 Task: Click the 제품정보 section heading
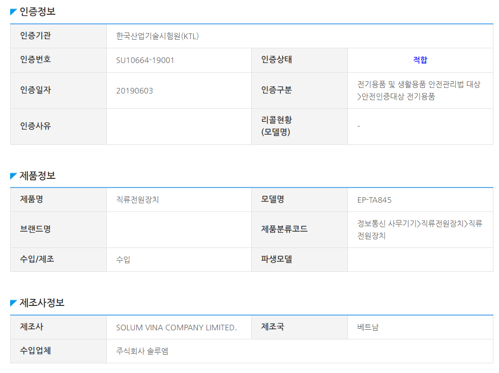(37, 176)
